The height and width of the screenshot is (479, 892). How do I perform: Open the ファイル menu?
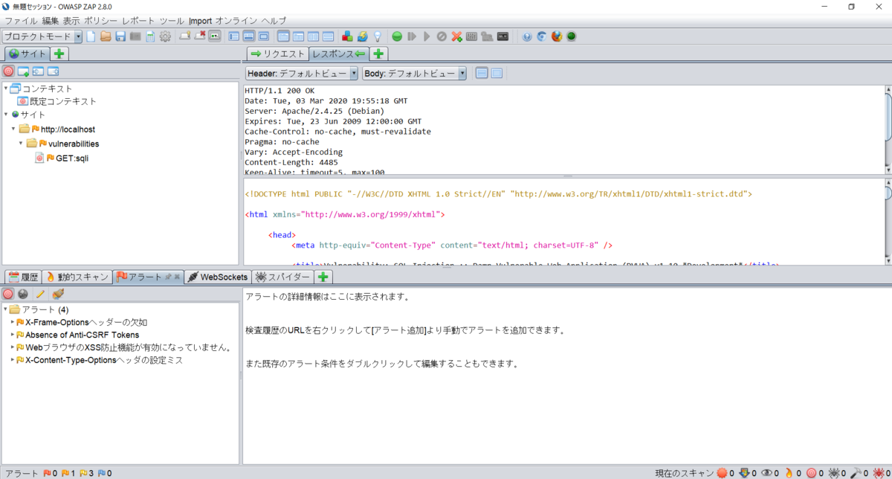click(21, 21)
